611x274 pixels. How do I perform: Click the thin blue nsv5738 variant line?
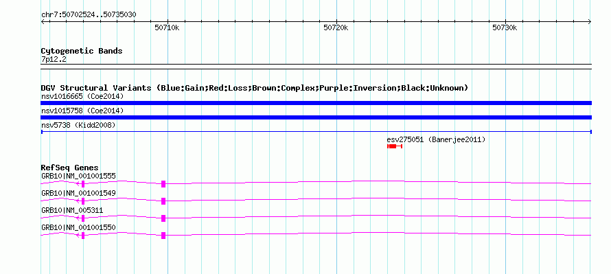point(316,132)
